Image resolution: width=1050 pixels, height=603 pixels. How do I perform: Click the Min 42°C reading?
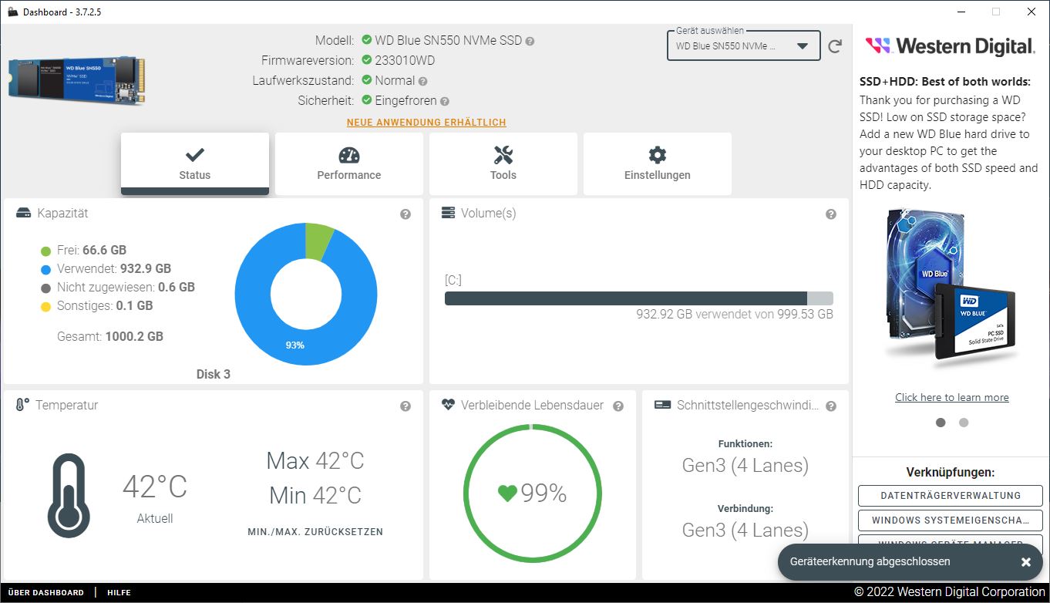315,495
